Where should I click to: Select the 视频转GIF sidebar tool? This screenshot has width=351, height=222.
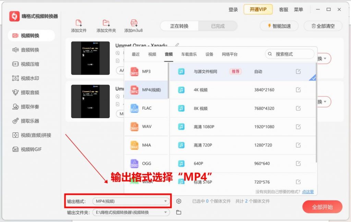[x=27, y=149]
